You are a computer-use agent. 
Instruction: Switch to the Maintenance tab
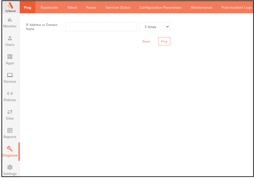(x=202, y=7)
